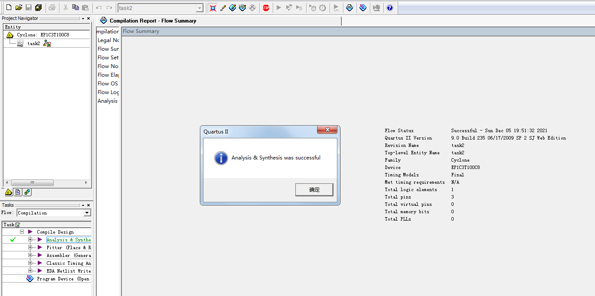Open a file with the folder icon

coord(19,8)
